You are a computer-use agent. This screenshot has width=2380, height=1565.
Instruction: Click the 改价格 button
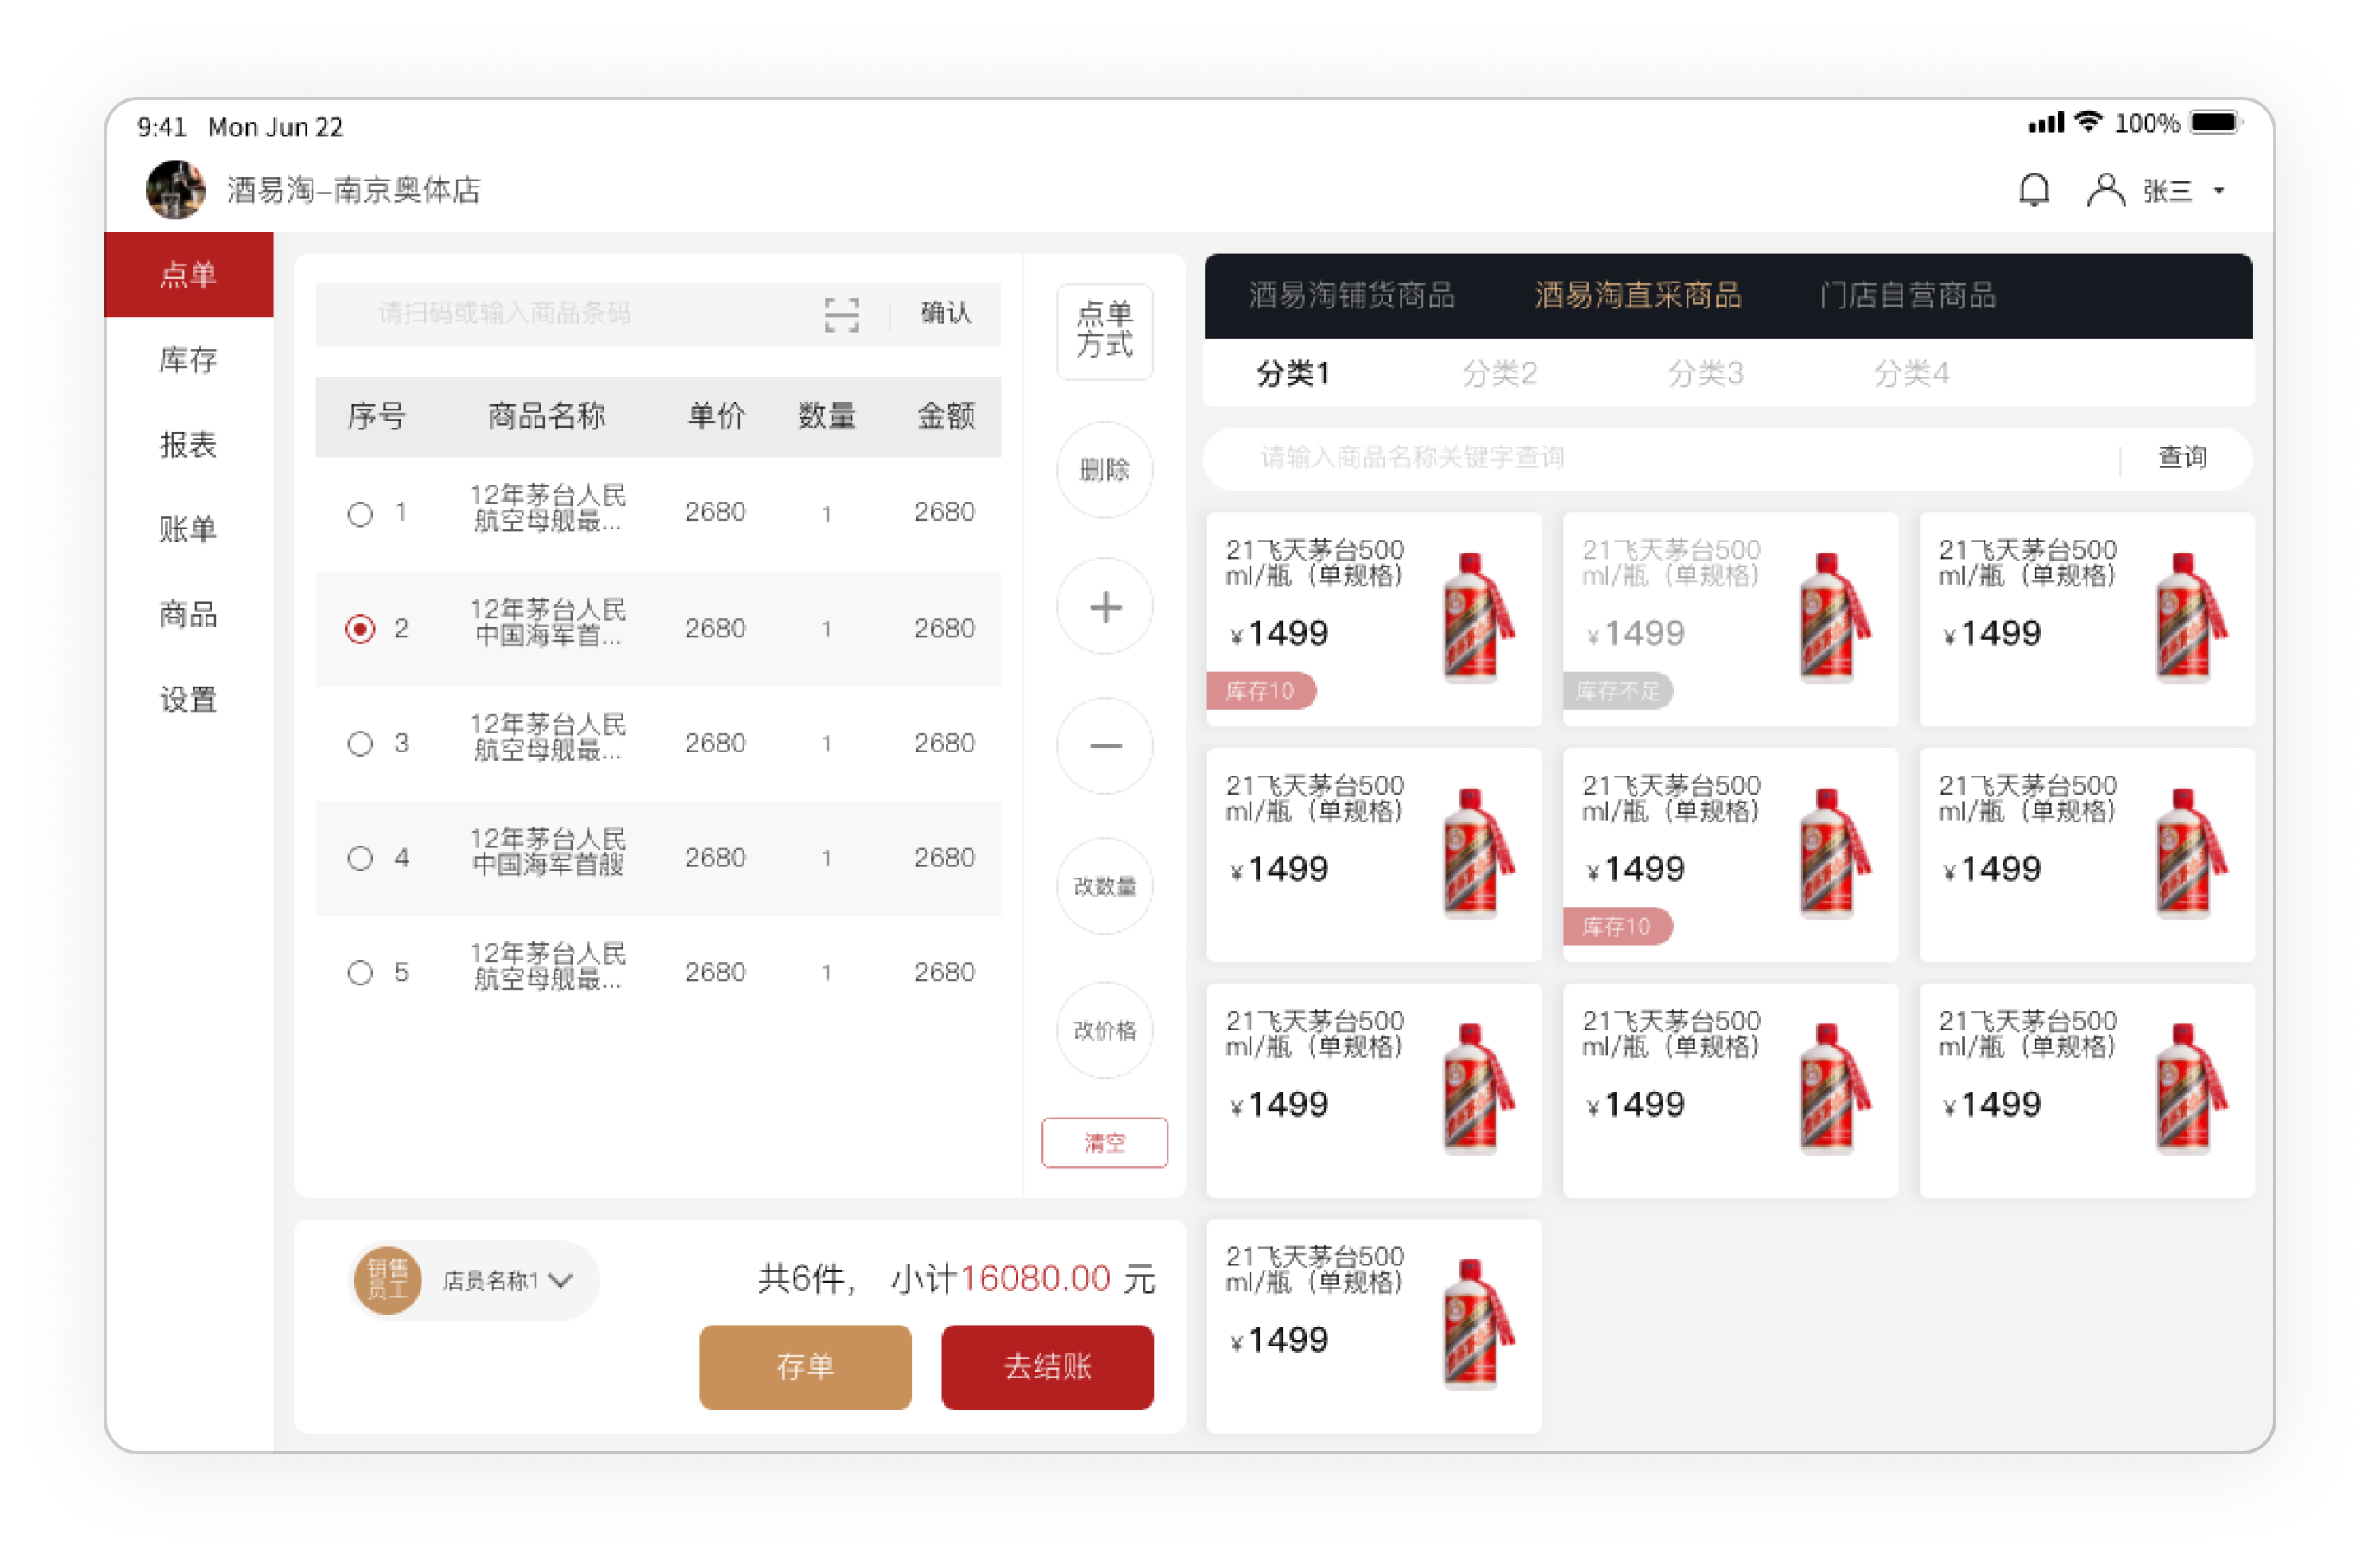tap(1105, 1031)
